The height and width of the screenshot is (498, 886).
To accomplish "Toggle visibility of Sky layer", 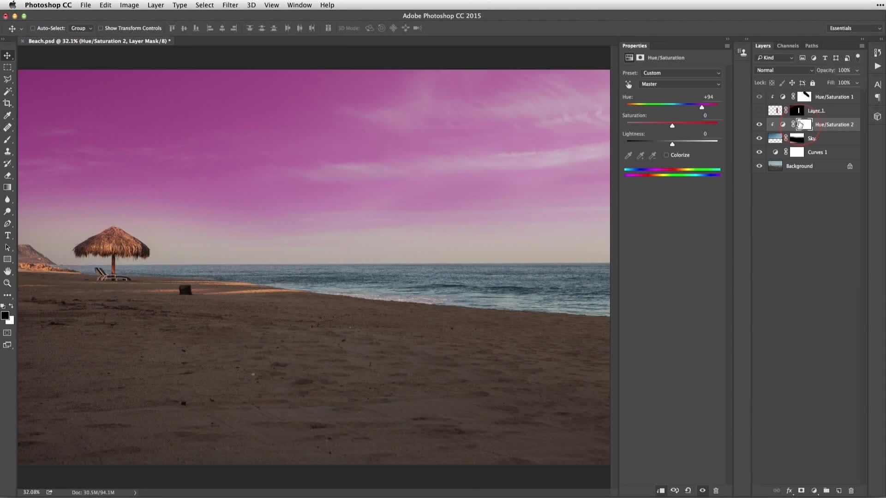I will pyautogui.click(x=759, y=138).
